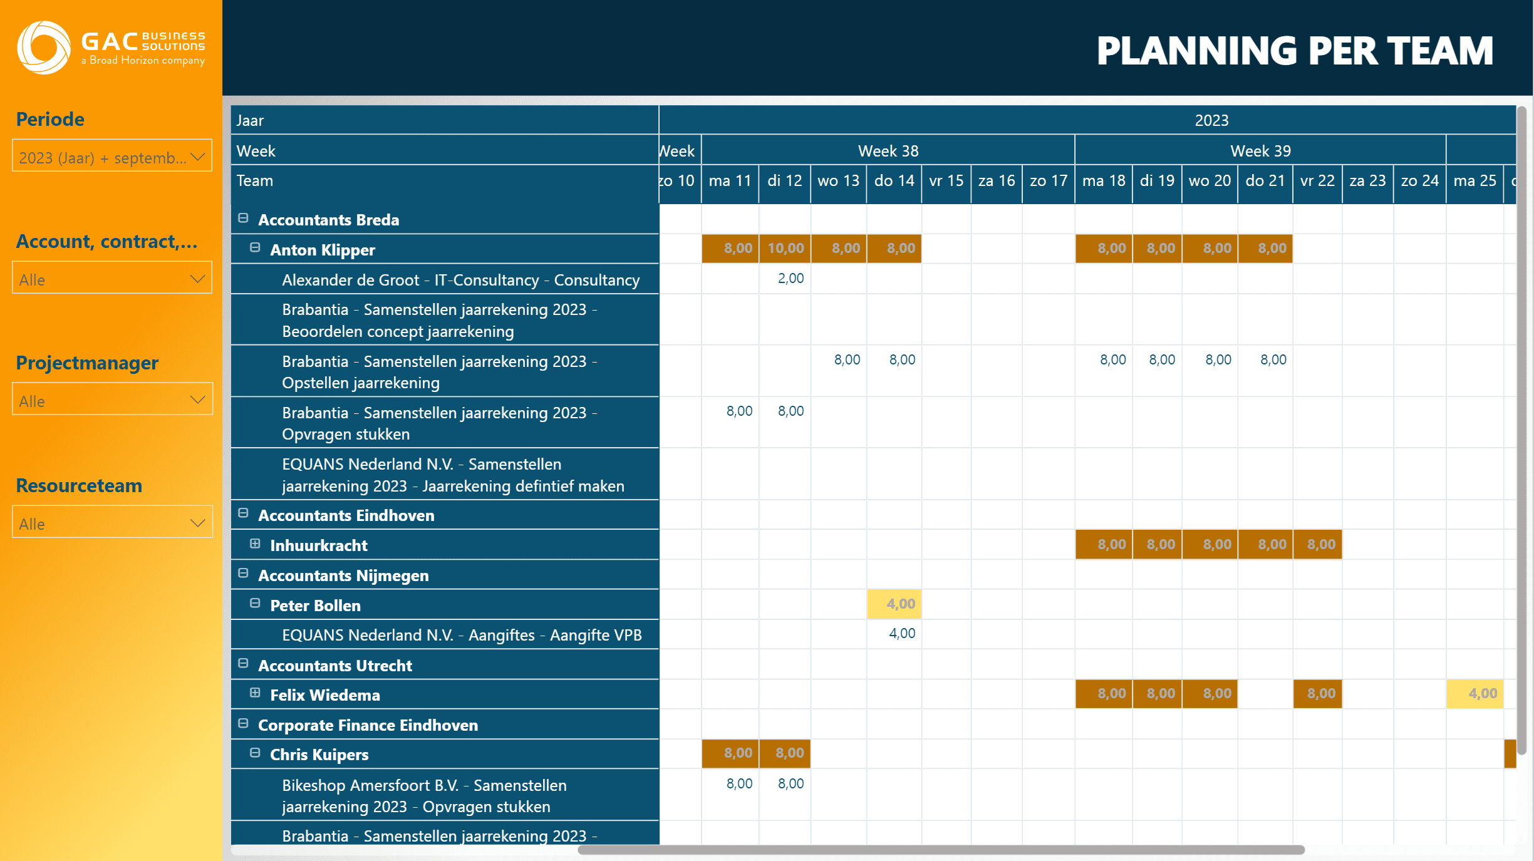Screen dimensions: 1534x861
Task: Select the Alexander de Groot IT-Consultancy row
Action: [x=445, y=279]
